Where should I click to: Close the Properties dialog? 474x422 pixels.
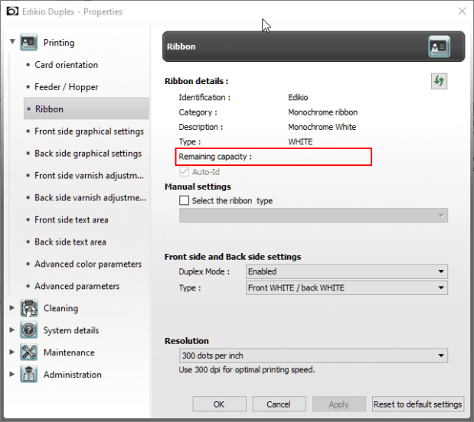pyautogui.click(x=462, y=11)
